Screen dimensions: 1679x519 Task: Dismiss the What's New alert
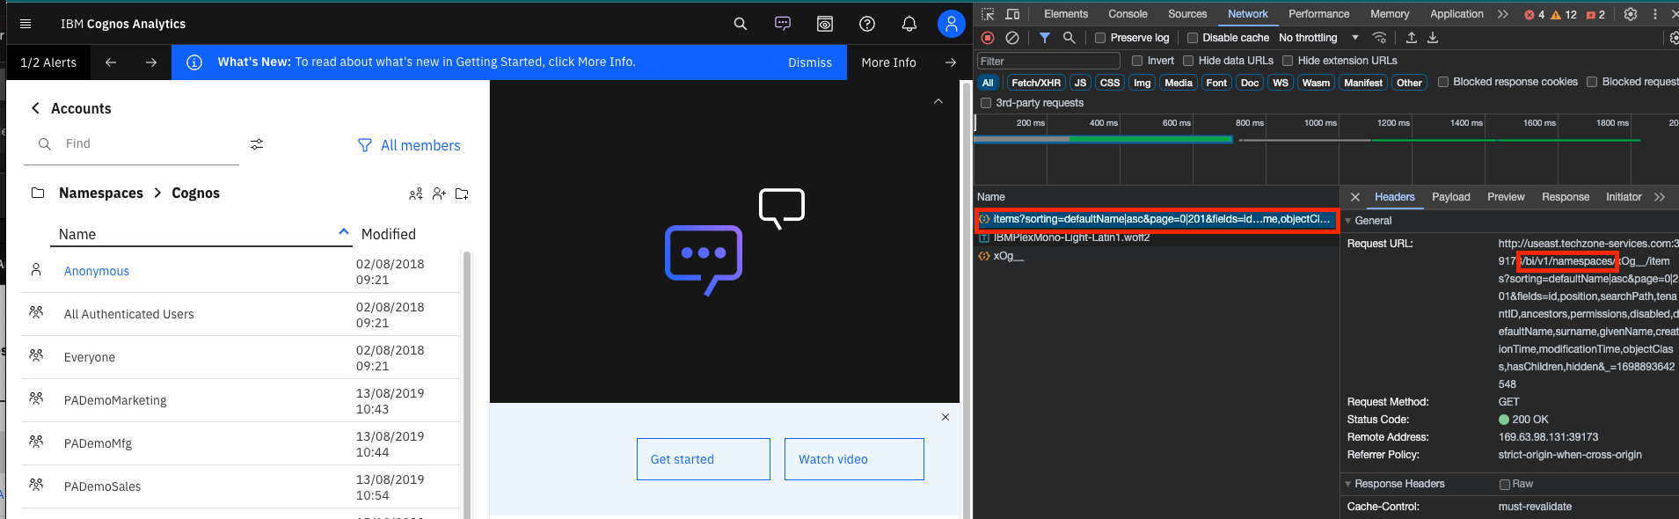[x=810, y=62]
